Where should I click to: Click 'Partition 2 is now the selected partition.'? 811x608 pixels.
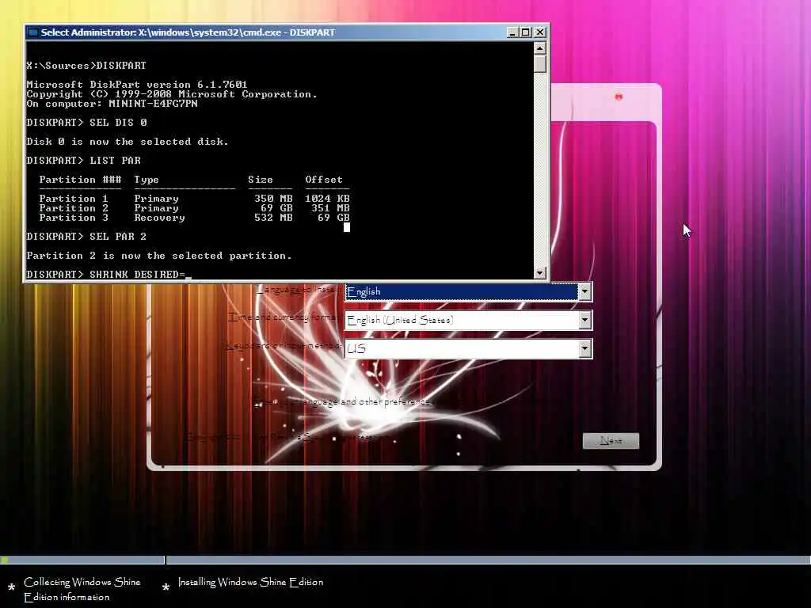pyautogui.click(x=159, y=256)
